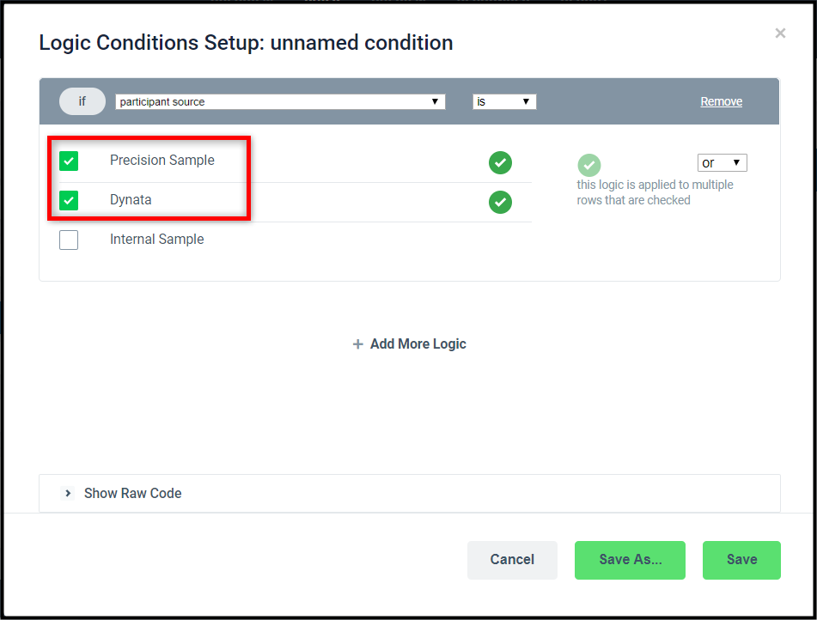This screenshot has height=620, width=817.
Task: Click the plus icon before Add More Logic
Action: pyautogui.click(x=357, y=343)
